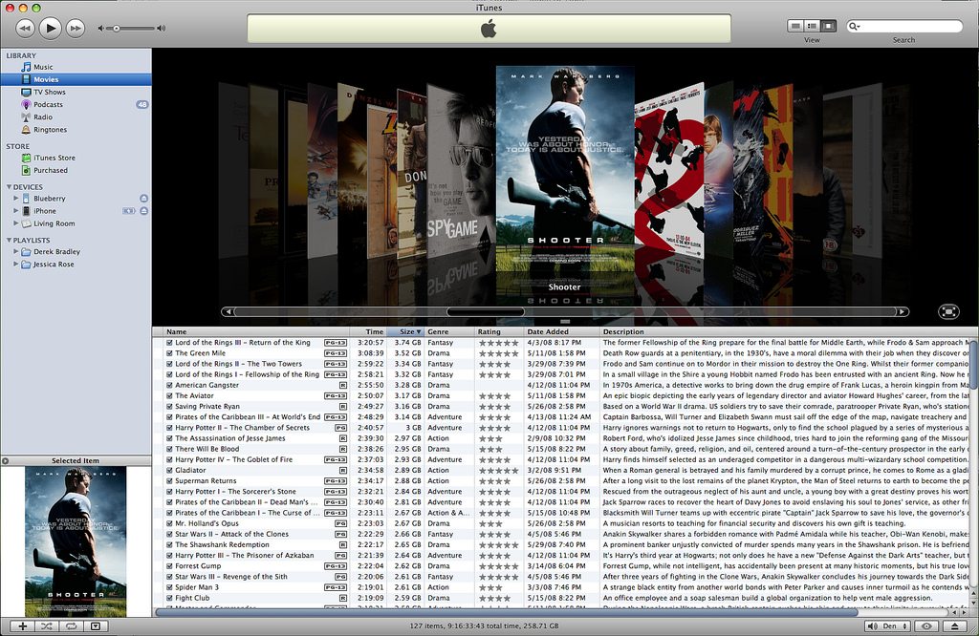Open the Den speakers dropdown

[888, 626]
